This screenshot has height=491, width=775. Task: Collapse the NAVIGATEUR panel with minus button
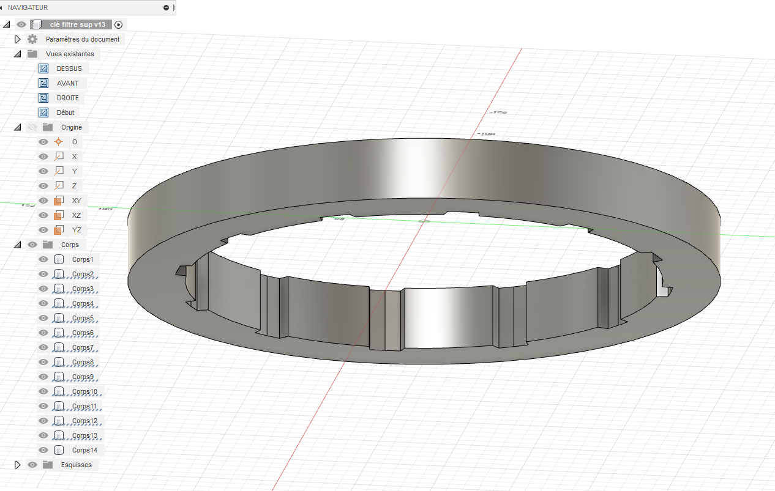coord(167,7)
